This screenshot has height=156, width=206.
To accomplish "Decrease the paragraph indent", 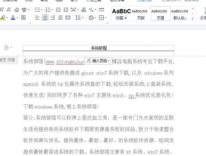I will click(x=58, y=10).
